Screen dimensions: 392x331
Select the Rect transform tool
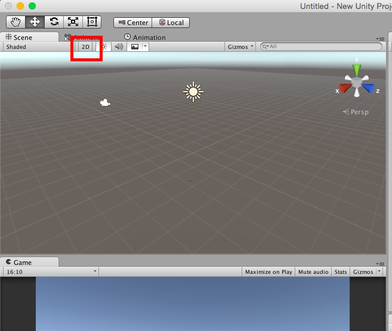[92, 22]
